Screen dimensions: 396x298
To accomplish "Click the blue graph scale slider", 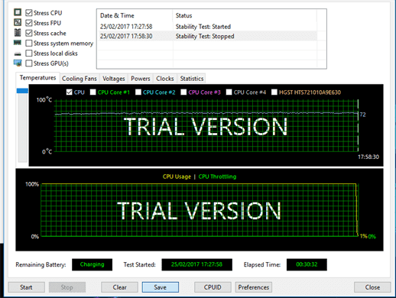I will 22,91.
